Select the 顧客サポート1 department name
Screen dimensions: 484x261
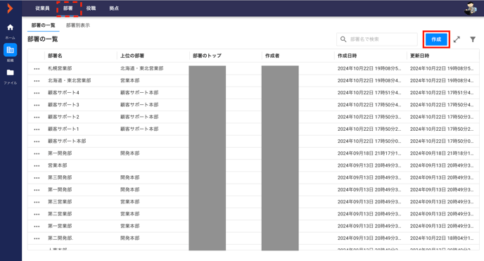(x=63, y=129)
